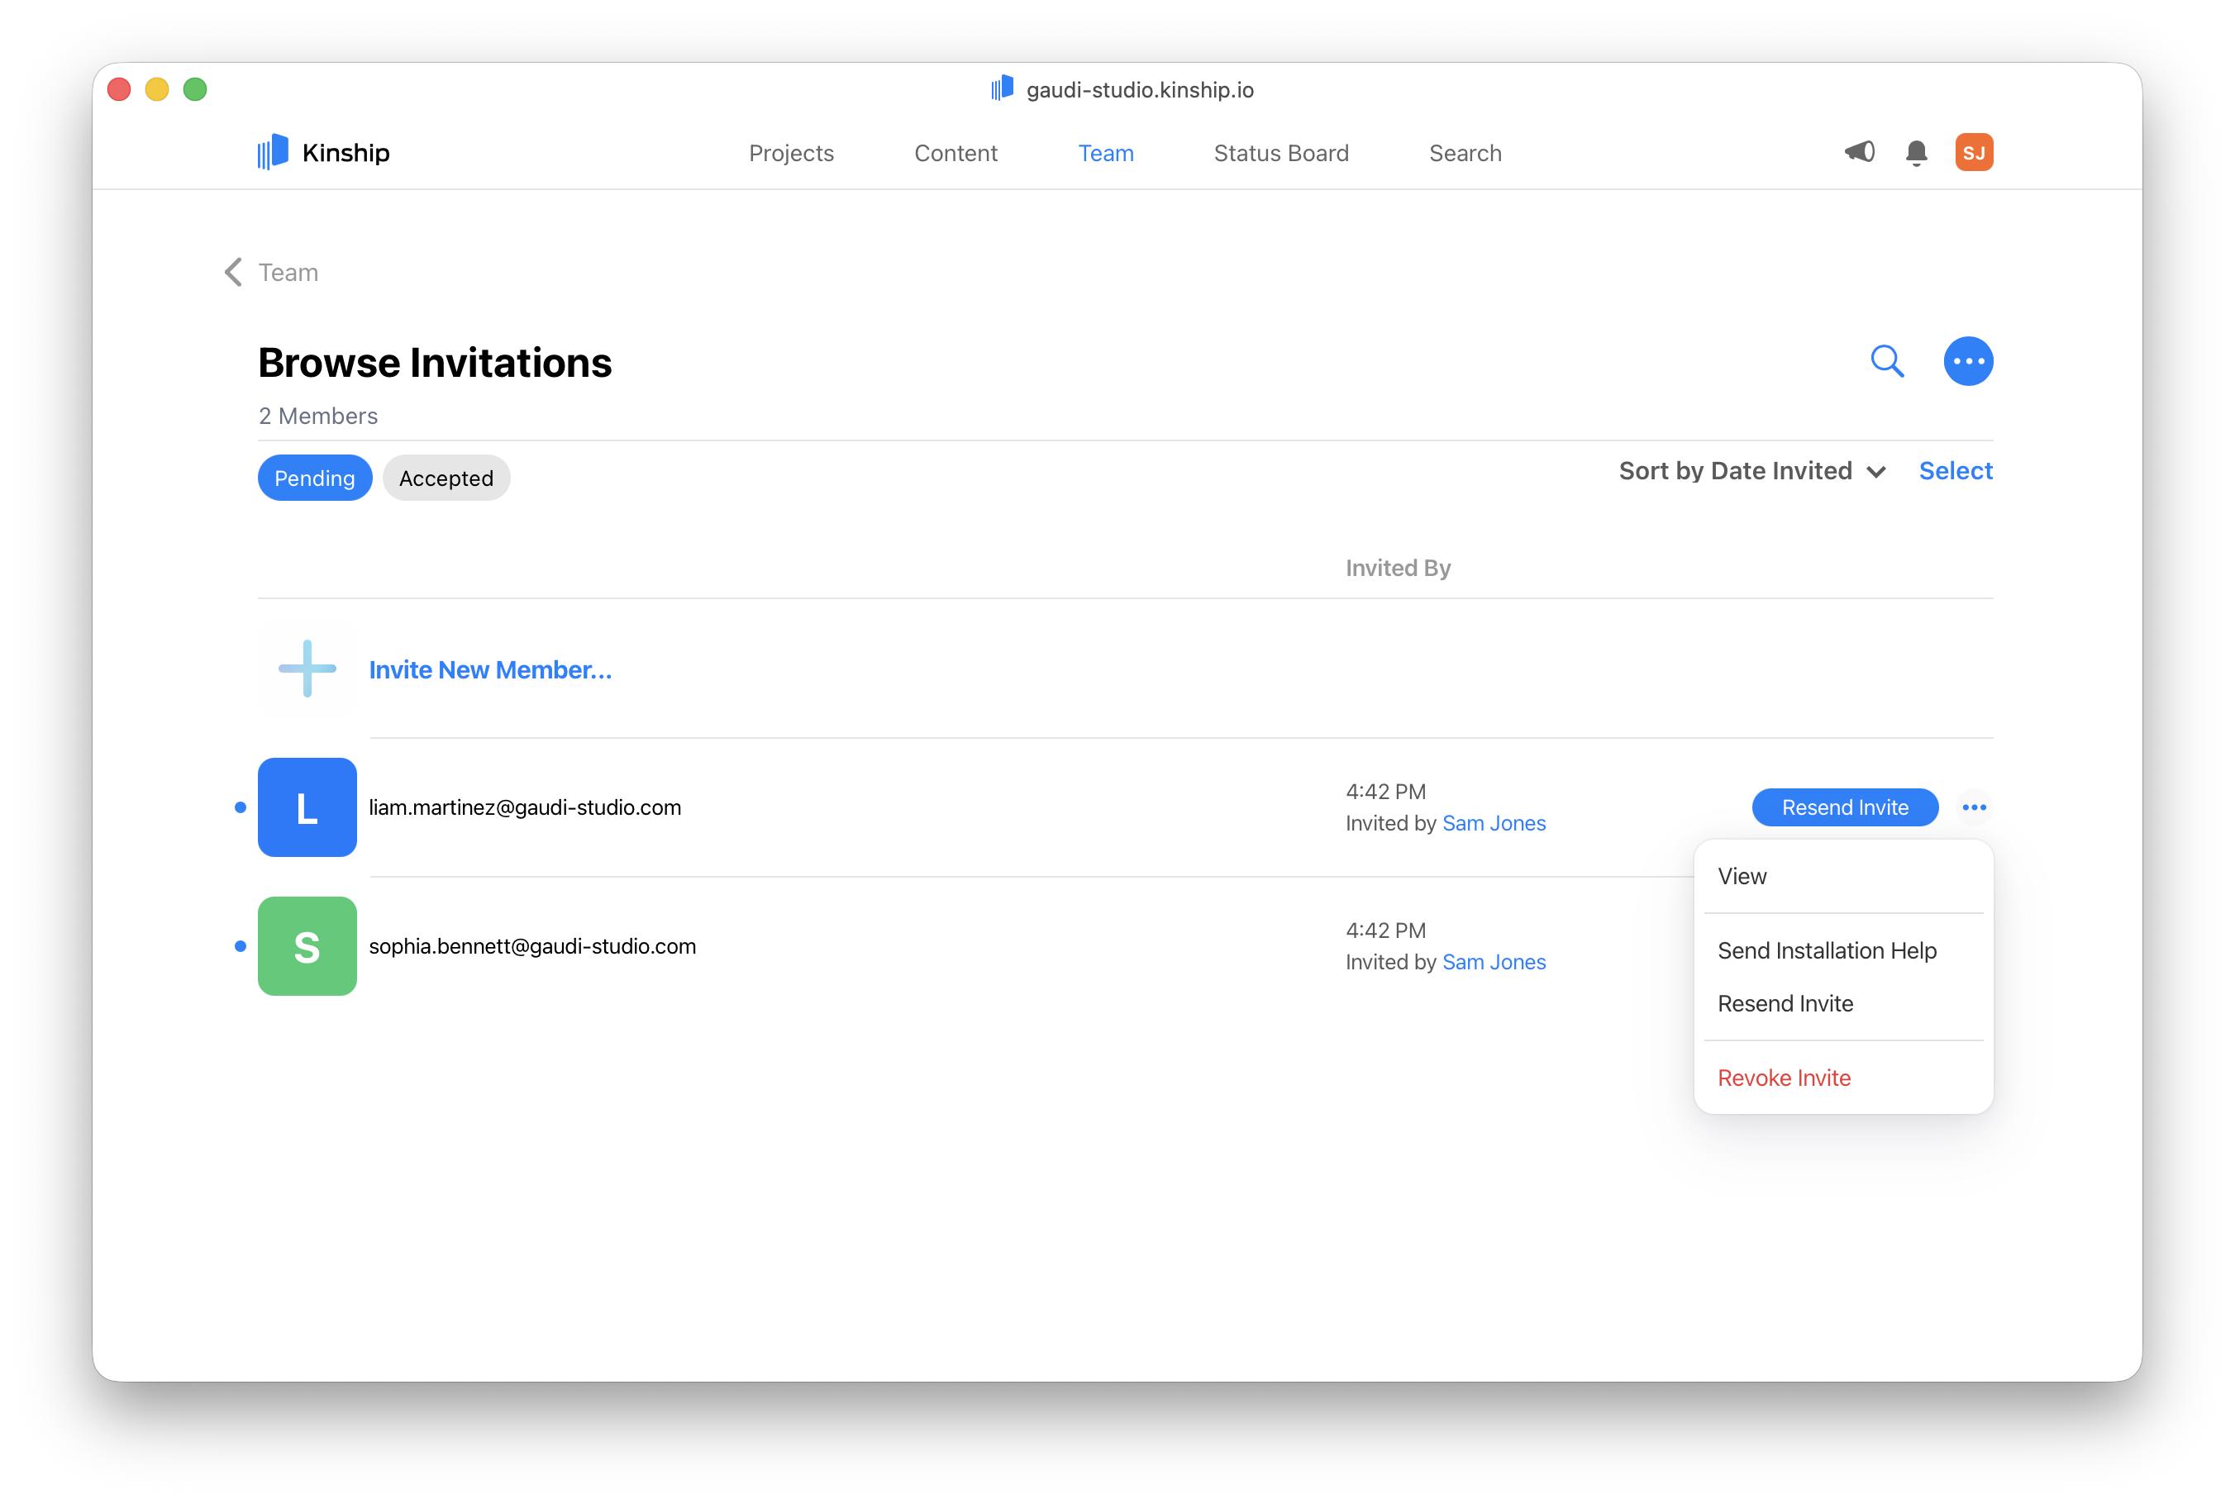Open Sam Jones's profile link
The height and width of the screenshot is (1504, 2235).
click(1494, 823)
